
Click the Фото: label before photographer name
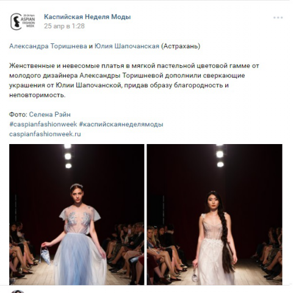pos(18,114)
